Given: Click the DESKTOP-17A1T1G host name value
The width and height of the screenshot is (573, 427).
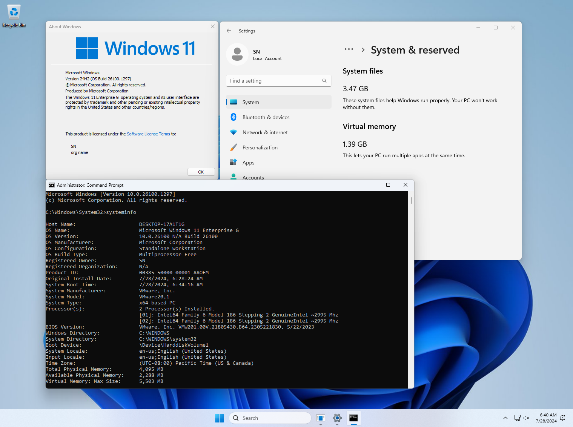Looking at the screenshot, I should pos(162,224).
